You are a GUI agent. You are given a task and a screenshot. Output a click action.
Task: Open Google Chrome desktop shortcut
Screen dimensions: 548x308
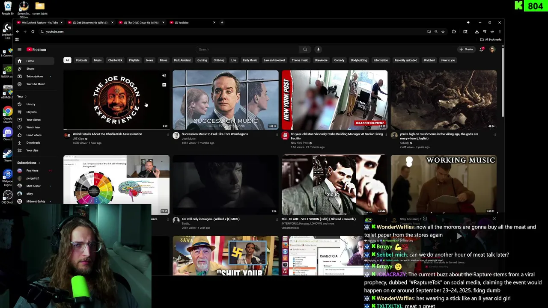coord(7,113)
